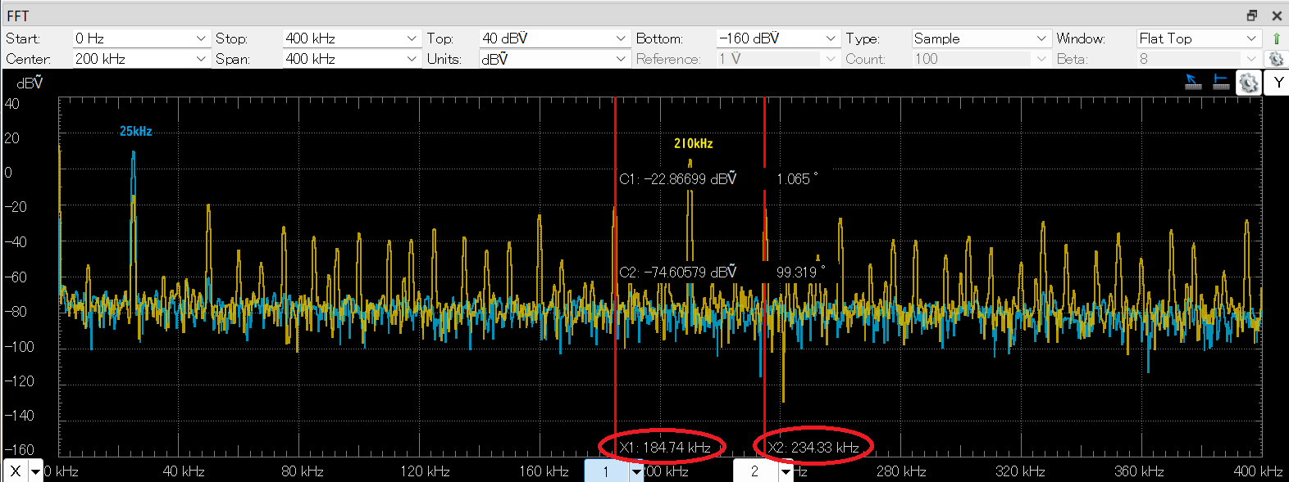Screen dimensions: 1289x482
Task: Click the cursor 2 button on axis
Action: click(x=754, y=471)
